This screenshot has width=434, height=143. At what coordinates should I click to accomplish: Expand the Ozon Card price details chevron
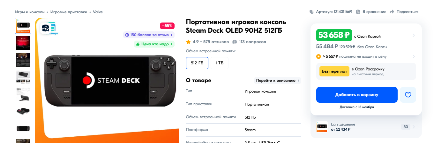(x=414, y=35)
